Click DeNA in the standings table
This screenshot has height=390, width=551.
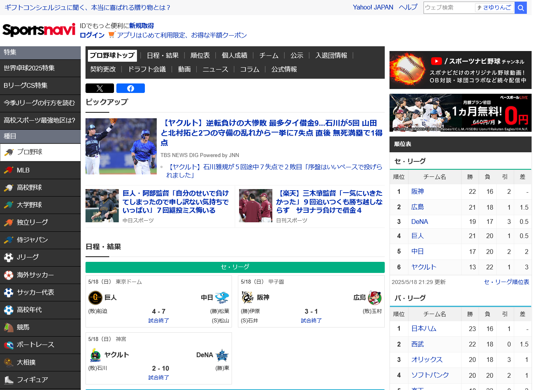(420, 222)
